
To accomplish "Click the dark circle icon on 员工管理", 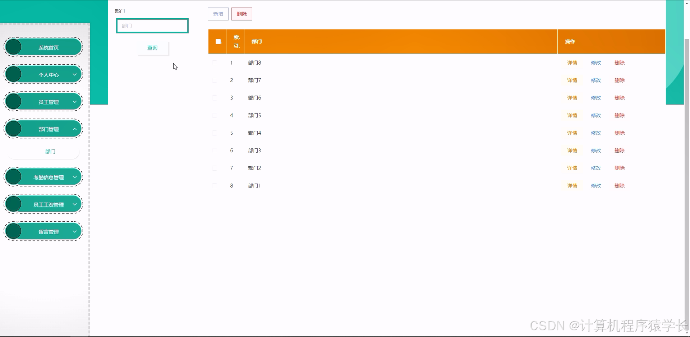I will [14, 102].
